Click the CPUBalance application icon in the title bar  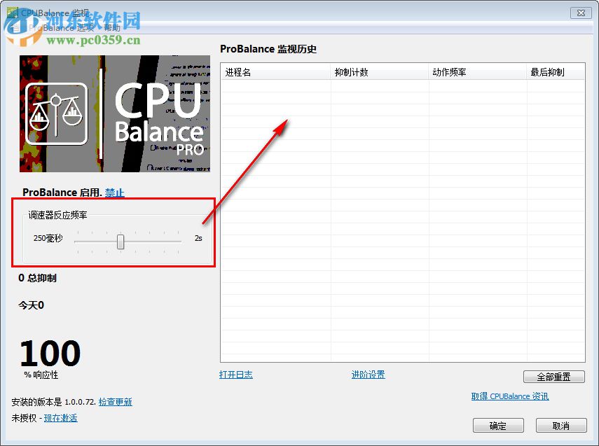11,11
